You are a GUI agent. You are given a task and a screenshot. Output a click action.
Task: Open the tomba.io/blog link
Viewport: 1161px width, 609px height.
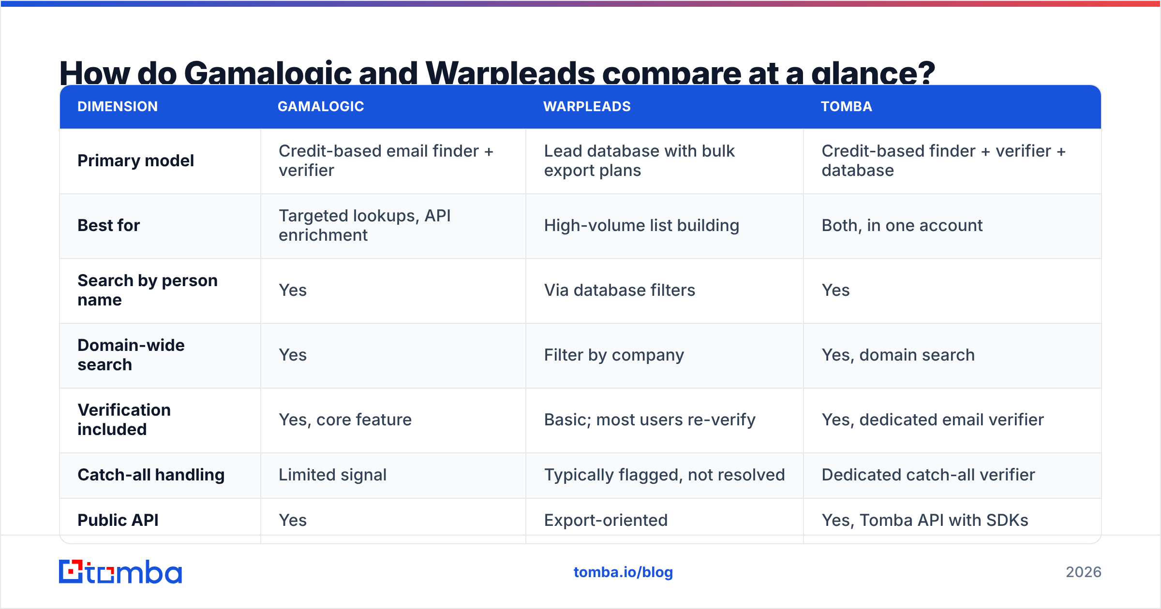tap(623, 572)
